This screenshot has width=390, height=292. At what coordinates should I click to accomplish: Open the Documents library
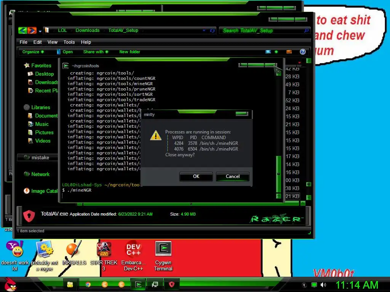pos(43,116)
